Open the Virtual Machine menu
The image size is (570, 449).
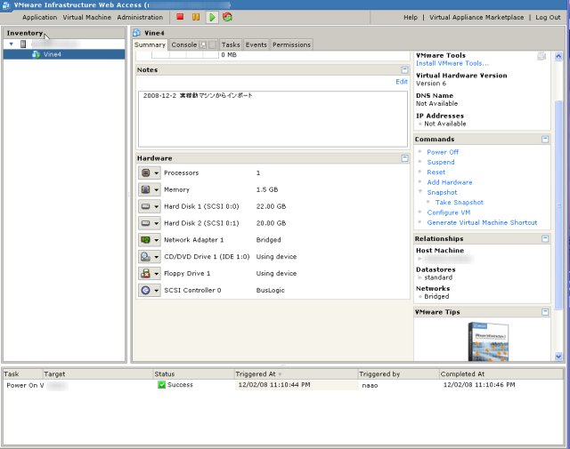[87, 17]
